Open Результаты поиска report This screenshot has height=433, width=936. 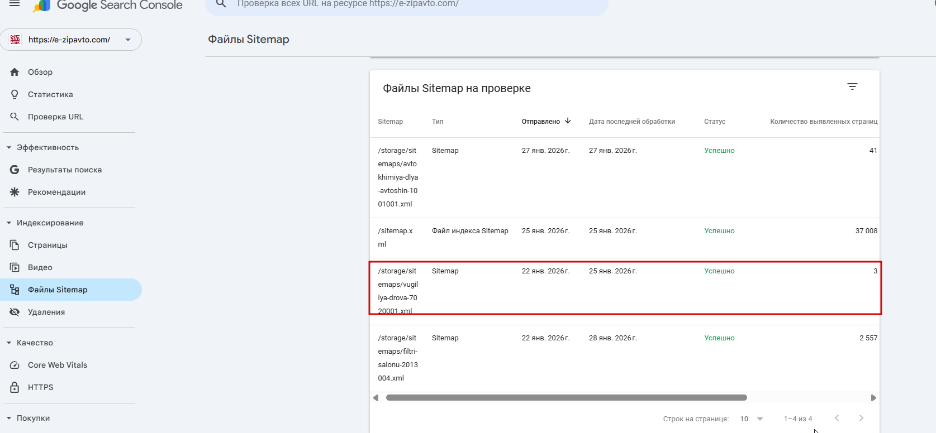(65, 170)
